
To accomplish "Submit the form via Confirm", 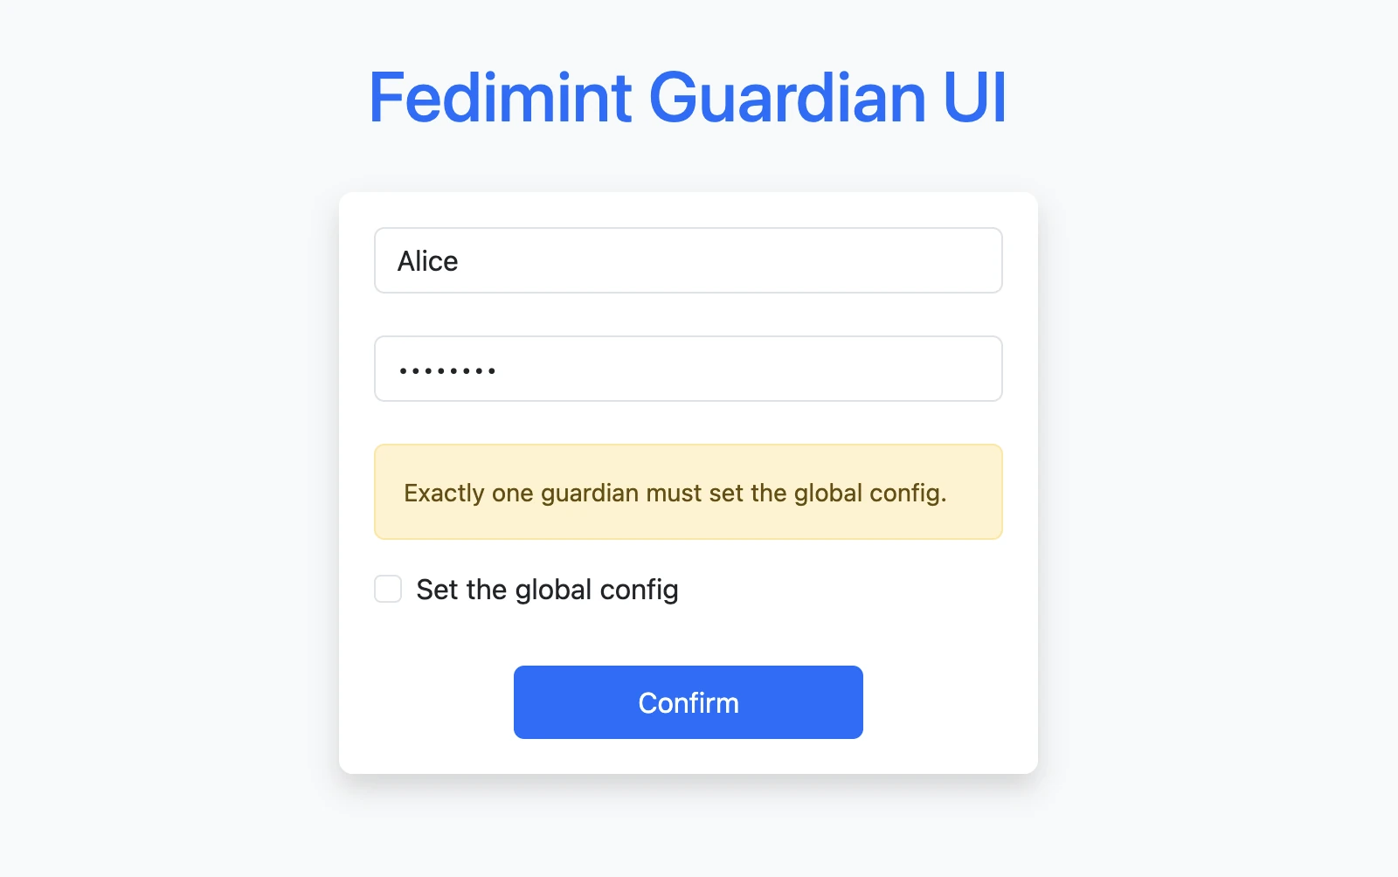I will 688,701.
